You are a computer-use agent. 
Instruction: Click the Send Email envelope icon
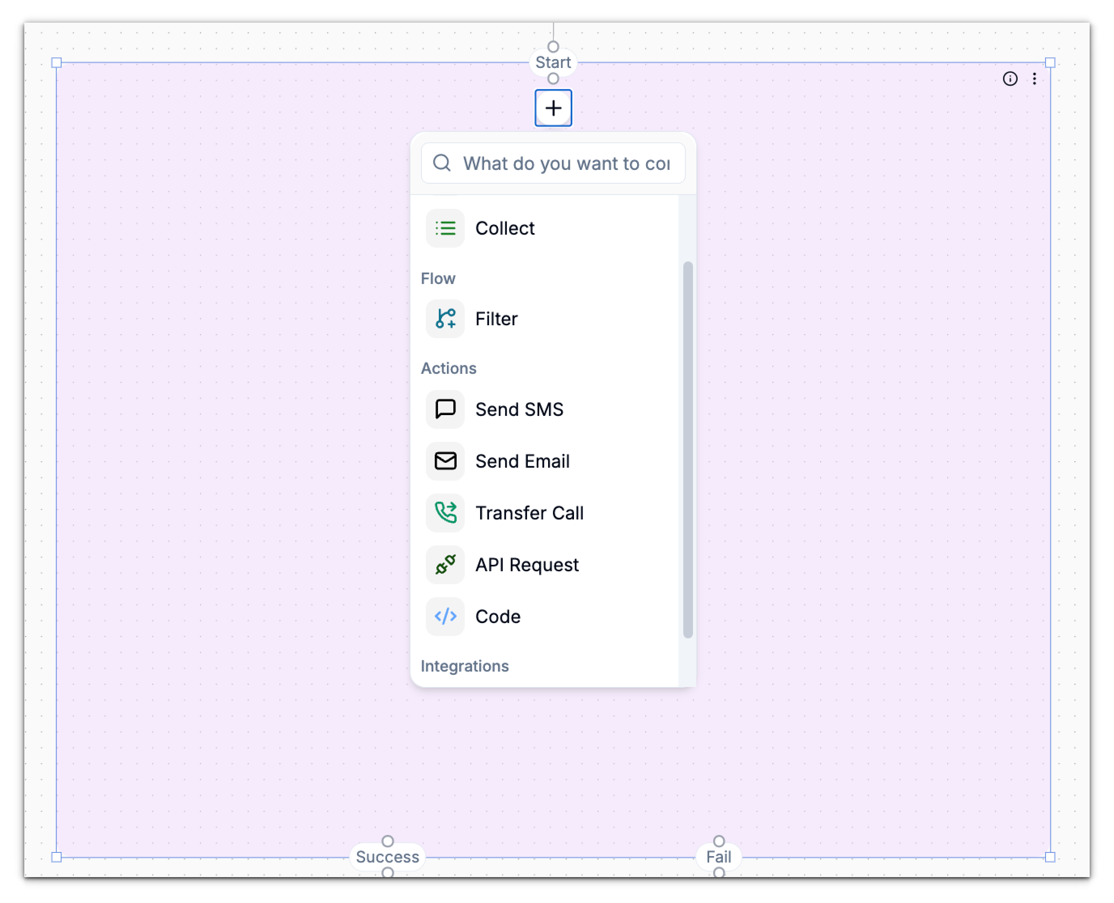point(445,461)
